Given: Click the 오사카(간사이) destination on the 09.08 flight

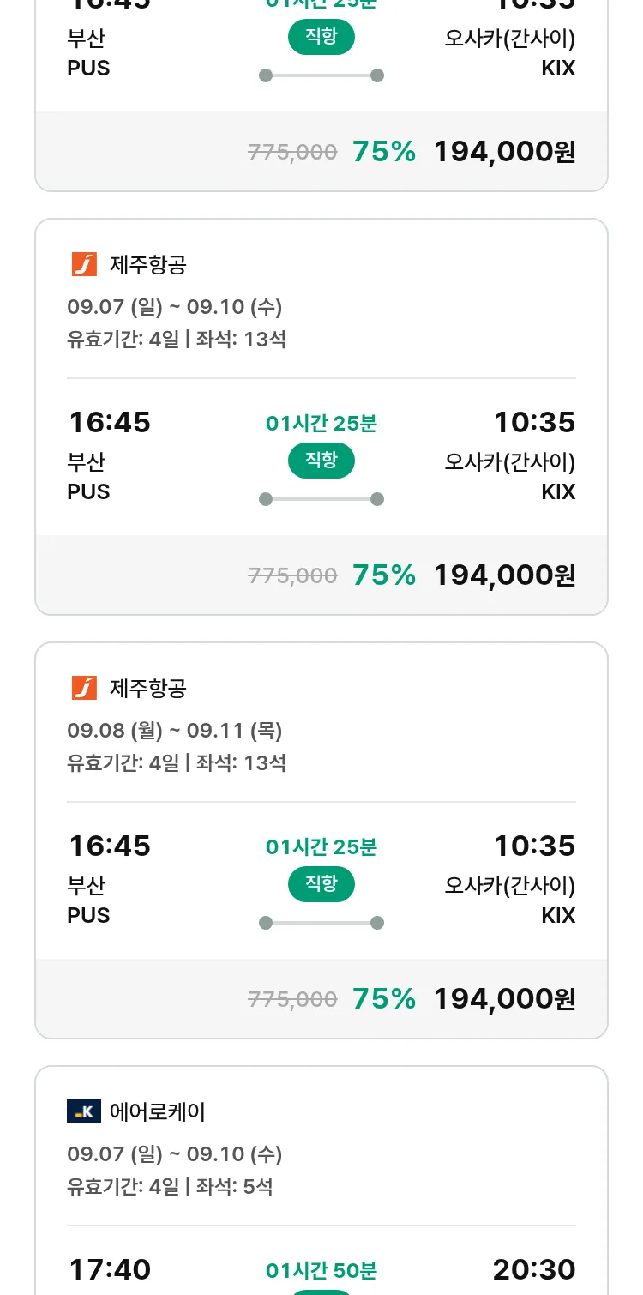Looking at the screenshot, I should 509,885.
